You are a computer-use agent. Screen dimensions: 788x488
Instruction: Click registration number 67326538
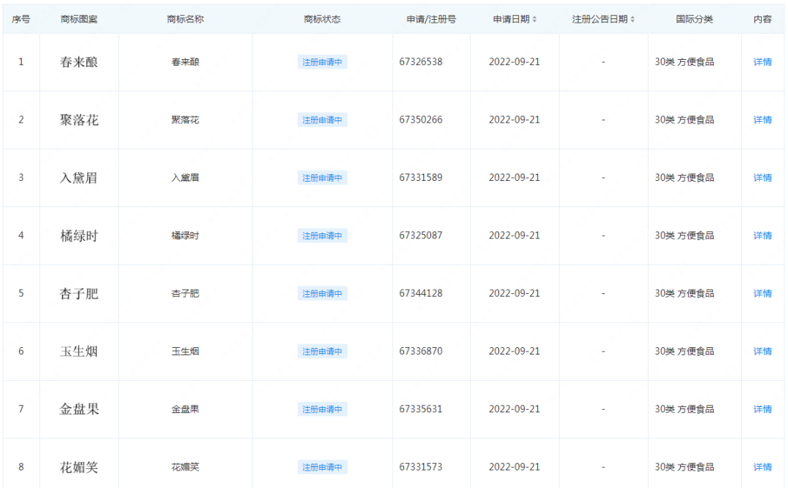pos(421,62)
